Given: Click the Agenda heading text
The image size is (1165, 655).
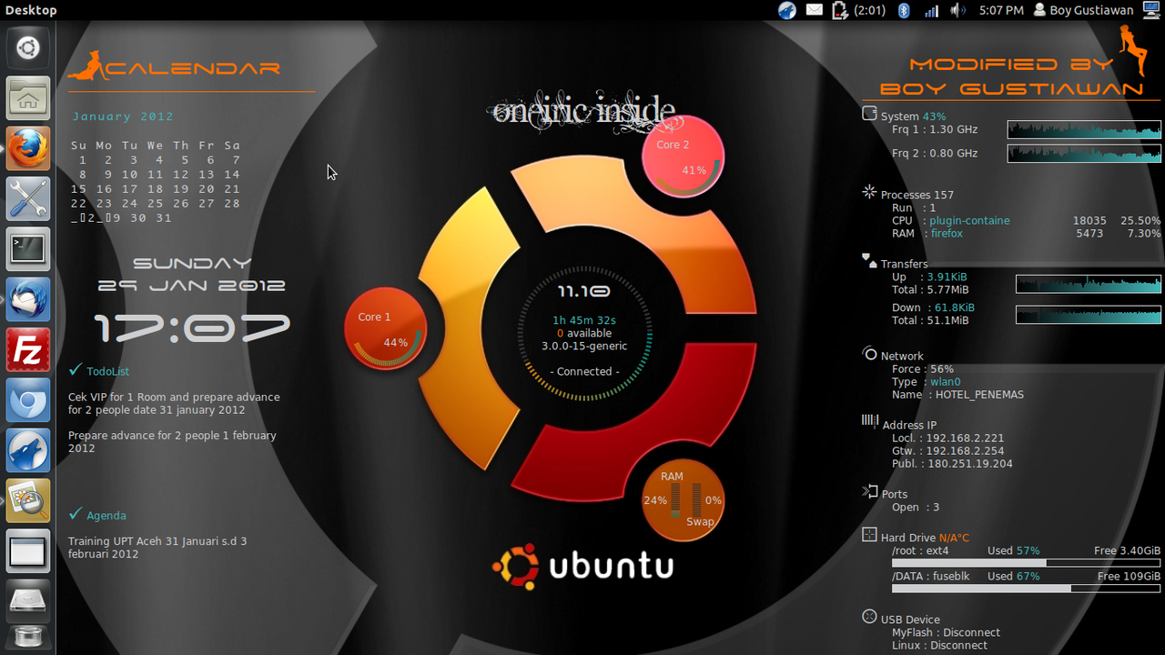Looking at the screenshot, I should click(x=106, y=516).
